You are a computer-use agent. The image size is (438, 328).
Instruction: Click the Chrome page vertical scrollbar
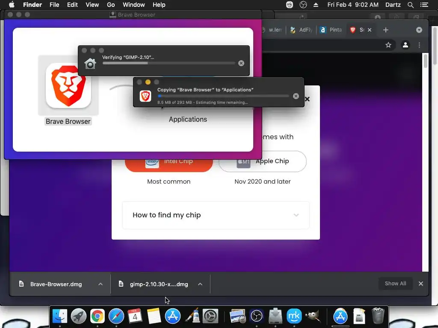pyautogui.click(x=426, y=61)
